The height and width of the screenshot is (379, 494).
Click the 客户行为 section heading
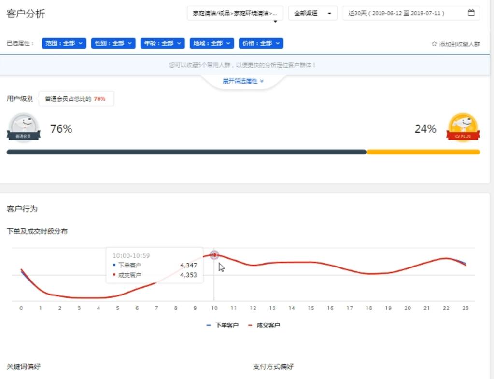pos(22,209)
